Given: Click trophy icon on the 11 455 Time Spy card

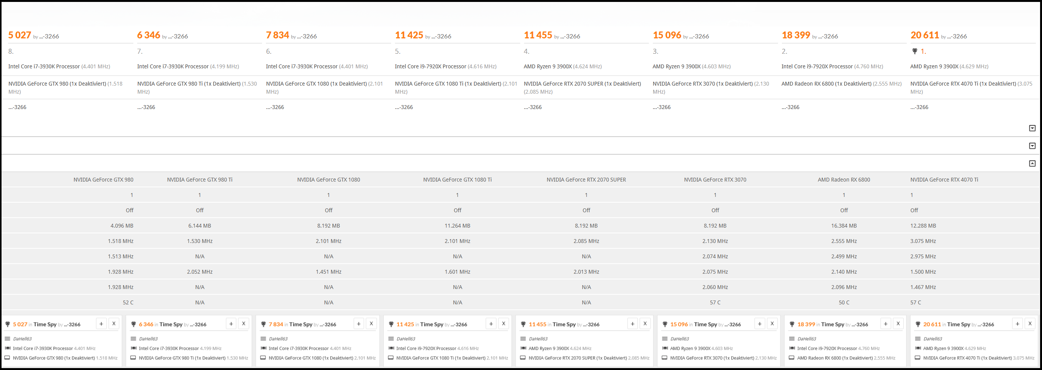Looking at the screenshot, I should 523,324.
